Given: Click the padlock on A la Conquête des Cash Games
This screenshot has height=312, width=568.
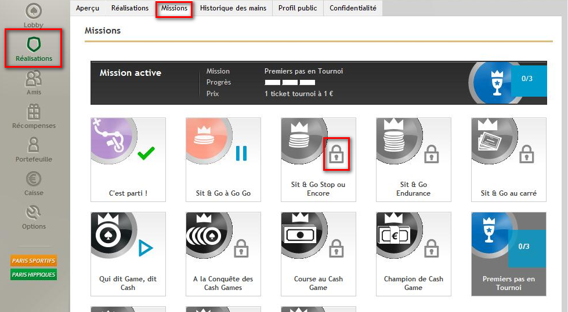Looking at the screenshot, I should pos(241,248).
